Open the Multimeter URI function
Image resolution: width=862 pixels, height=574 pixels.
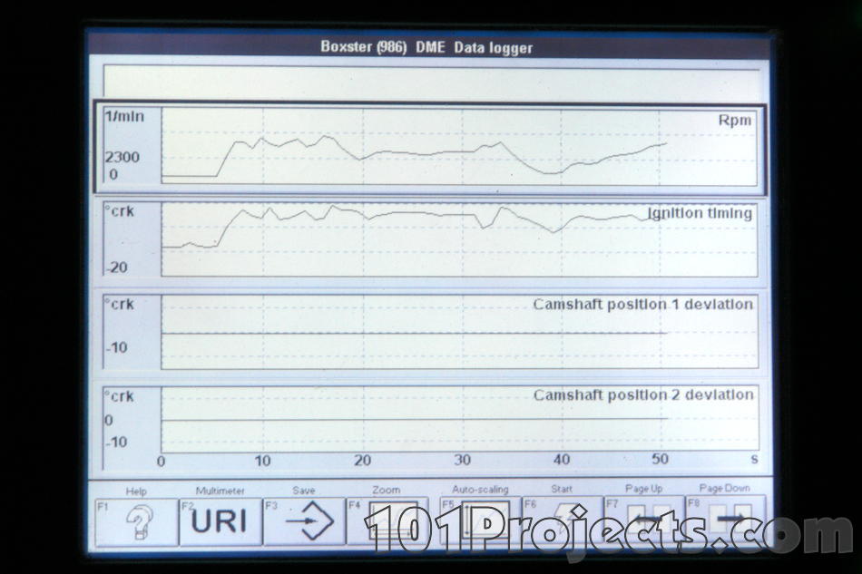[220, 521]
